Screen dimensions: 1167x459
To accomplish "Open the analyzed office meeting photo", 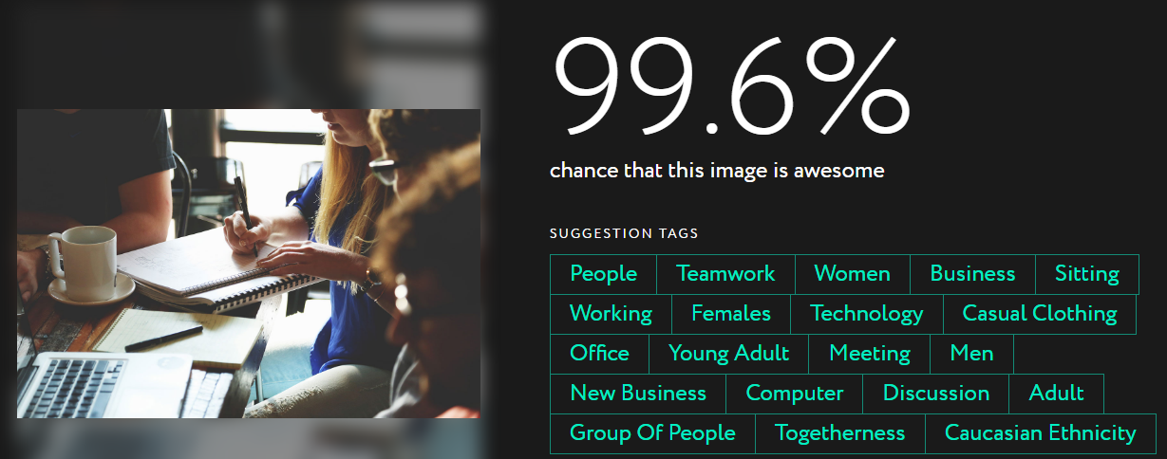I will (x=249, y=264).
